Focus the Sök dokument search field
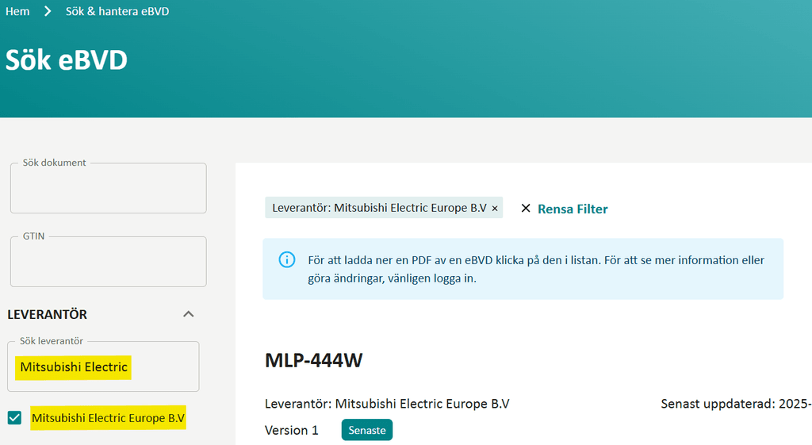812x445 pixels. (108, 190)
